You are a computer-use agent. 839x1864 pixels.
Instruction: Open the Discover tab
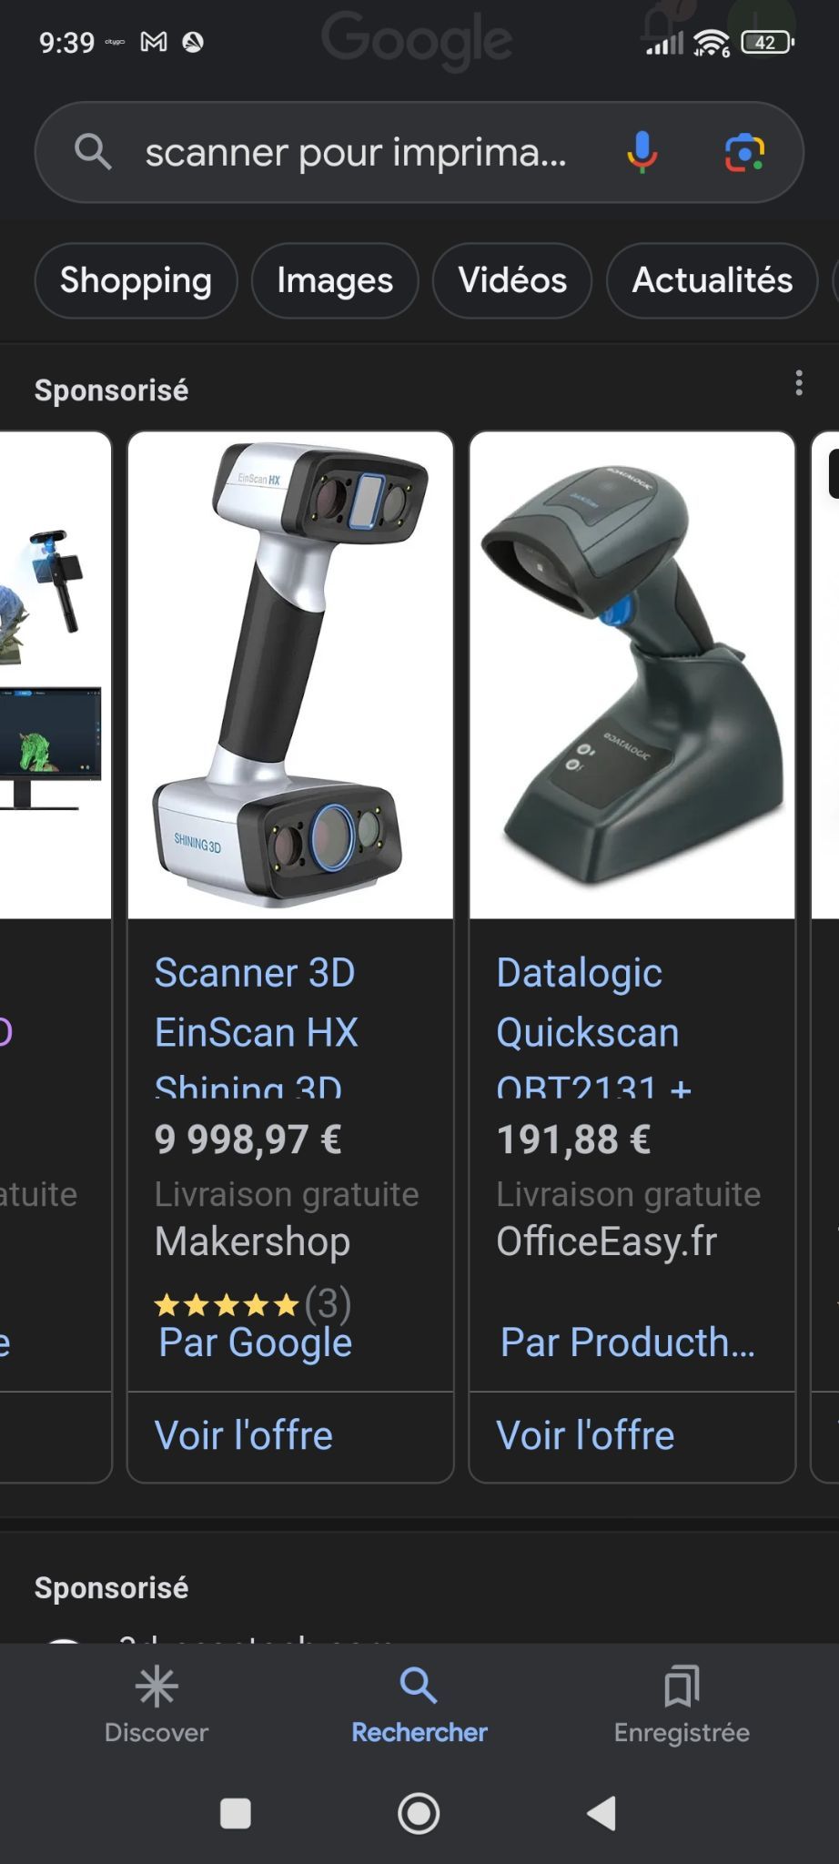pos(157,1705)
